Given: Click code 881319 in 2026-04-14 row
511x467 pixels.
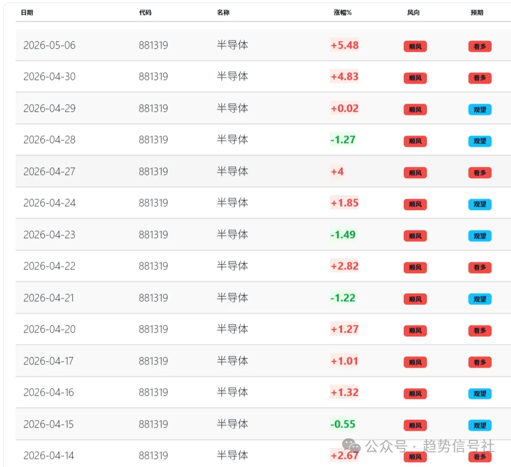Looking at the screenshot, I should point(154,456).
